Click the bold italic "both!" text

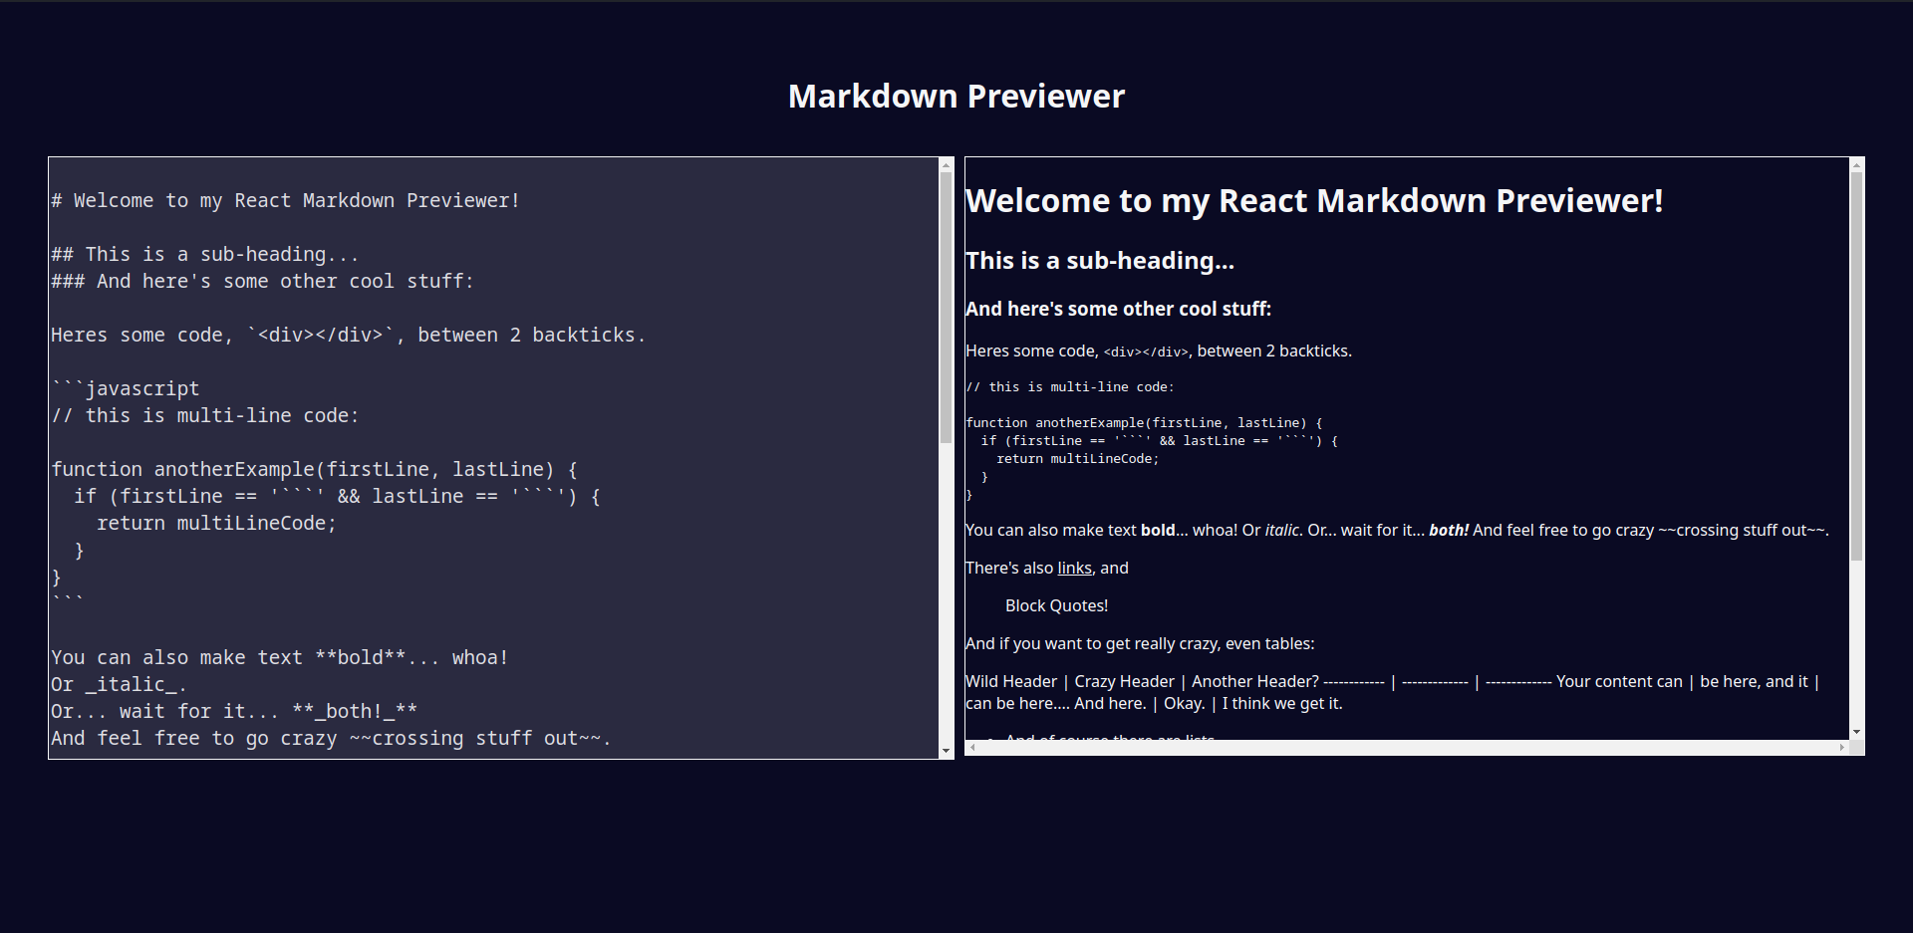1448,530
